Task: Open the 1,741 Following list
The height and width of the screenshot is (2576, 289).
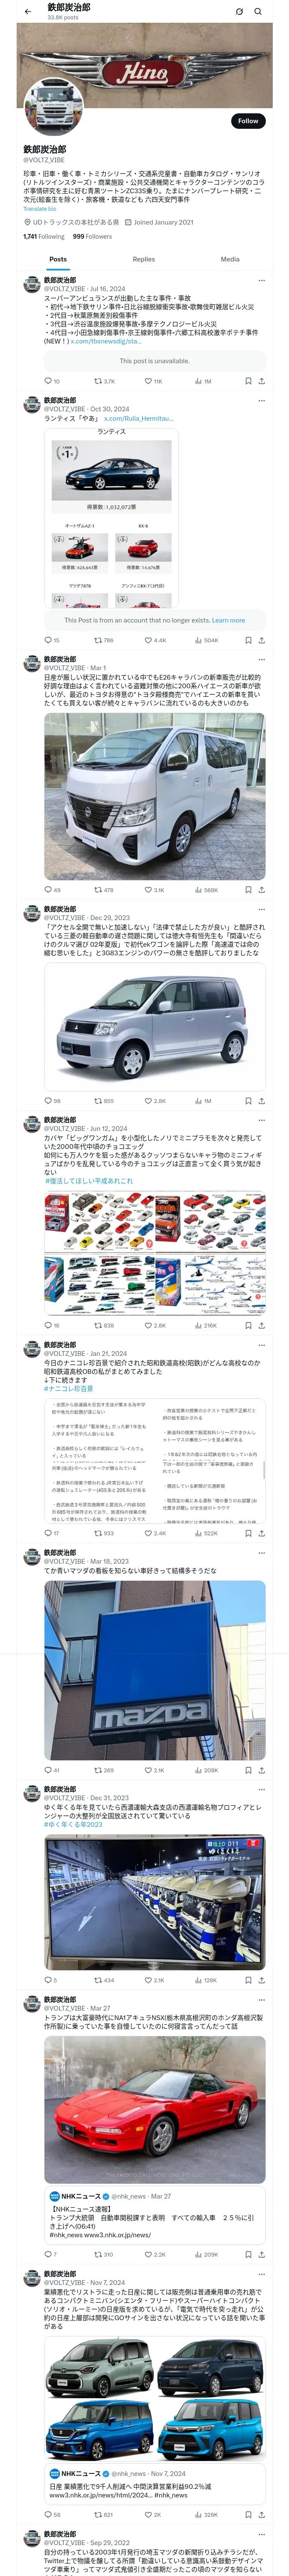Action: [x=44, y=237]
